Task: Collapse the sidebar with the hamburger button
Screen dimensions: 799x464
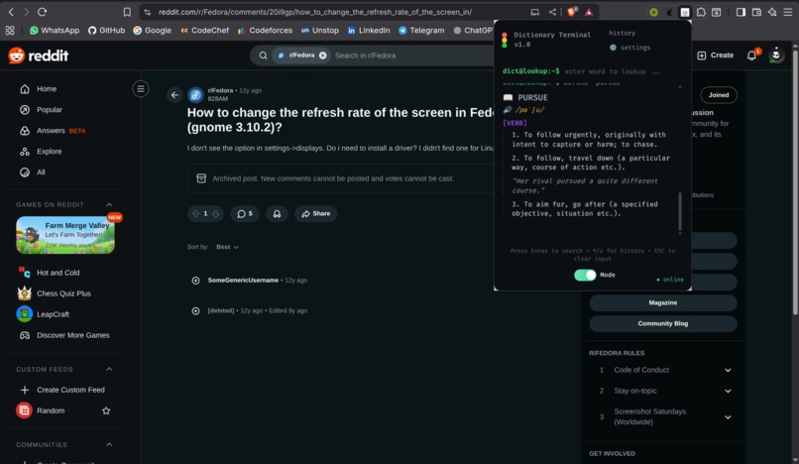Action: 141,88
